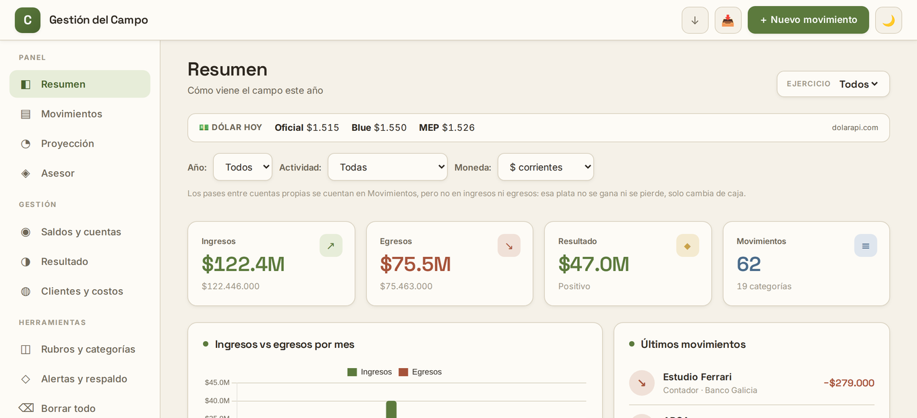Click the Proyección pie icon

tap(26, 144)
